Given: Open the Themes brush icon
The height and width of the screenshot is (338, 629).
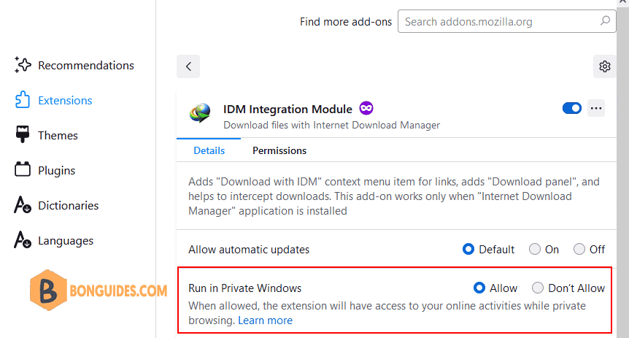Looking at the screenshot, I should (23, 134).
